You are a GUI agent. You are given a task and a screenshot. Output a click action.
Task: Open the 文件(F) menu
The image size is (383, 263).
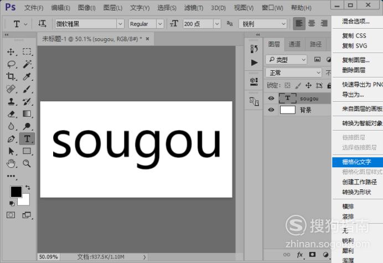click(34, 8)
